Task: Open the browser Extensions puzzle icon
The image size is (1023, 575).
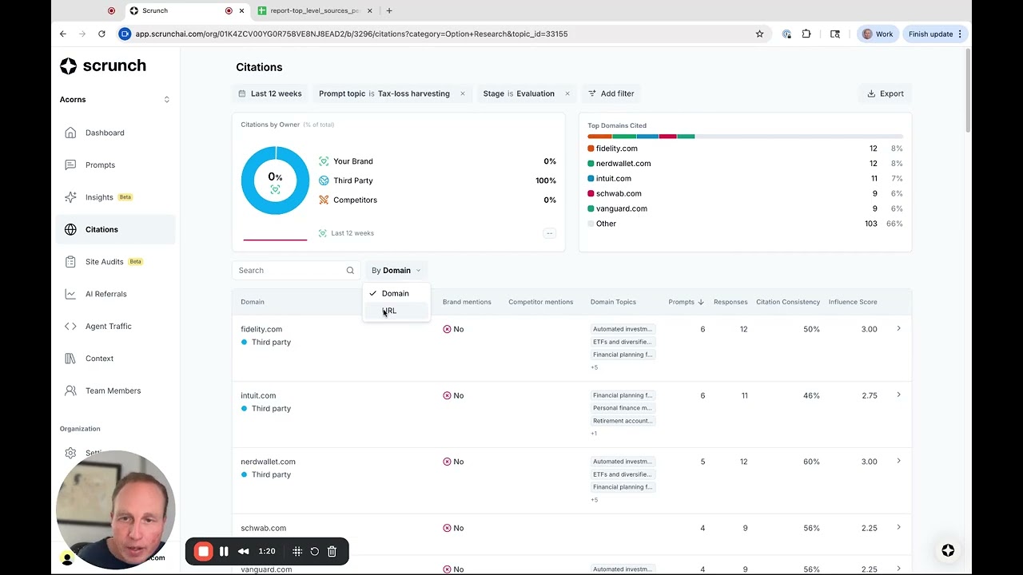Action: [806, 34]
